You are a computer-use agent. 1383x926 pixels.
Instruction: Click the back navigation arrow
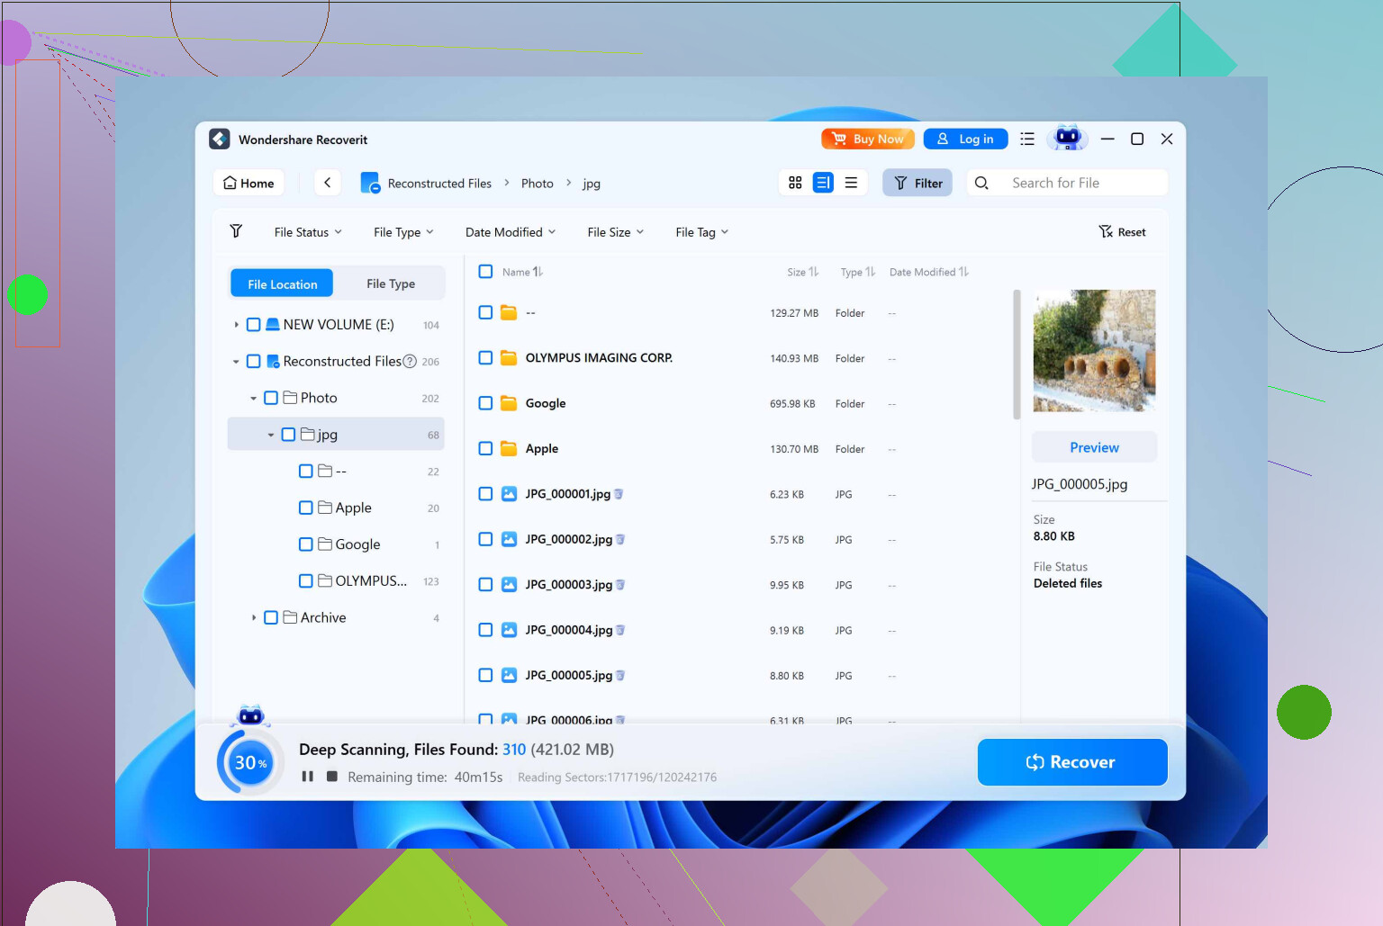pos(327,182)
